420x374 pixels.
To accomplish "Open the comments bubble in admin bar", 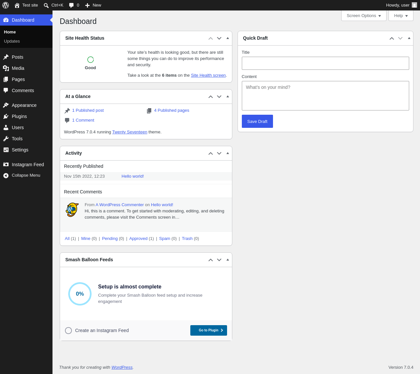I will 71,5.
